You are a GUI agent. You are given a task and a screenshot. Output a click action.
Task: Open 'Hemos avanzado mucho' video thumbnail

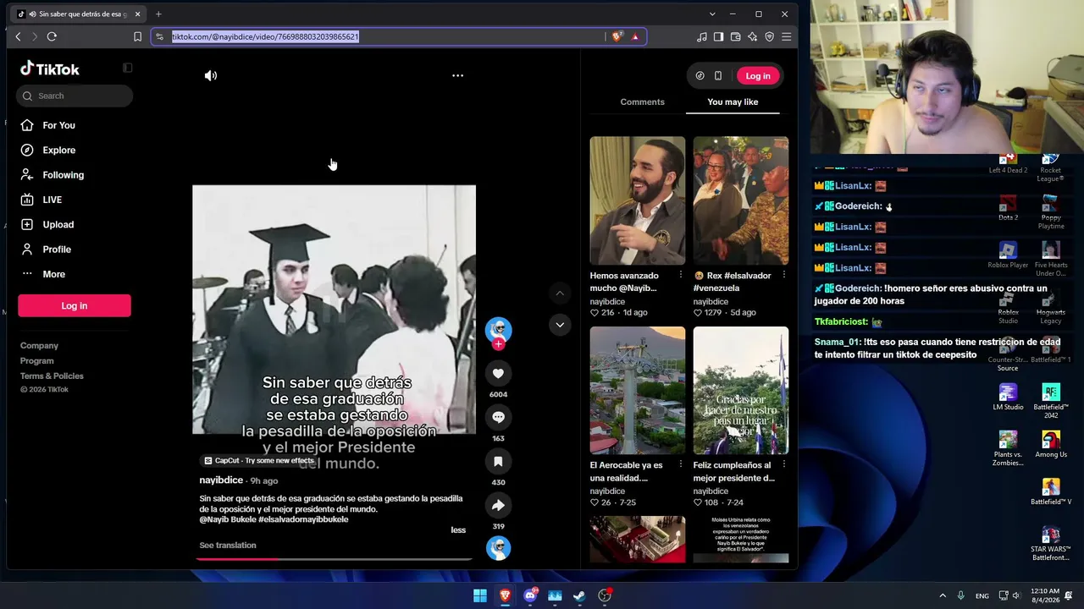pyautogui.click(x=638, y=200)
